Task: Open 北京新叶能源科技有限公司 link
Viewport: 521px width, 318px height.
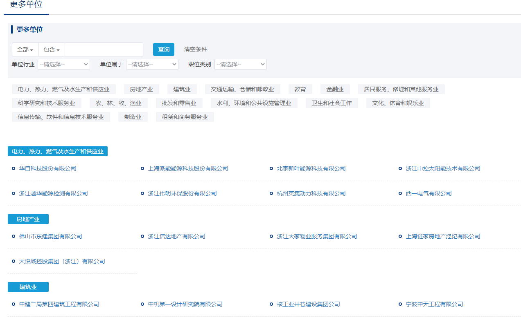Action: (311, 168)
